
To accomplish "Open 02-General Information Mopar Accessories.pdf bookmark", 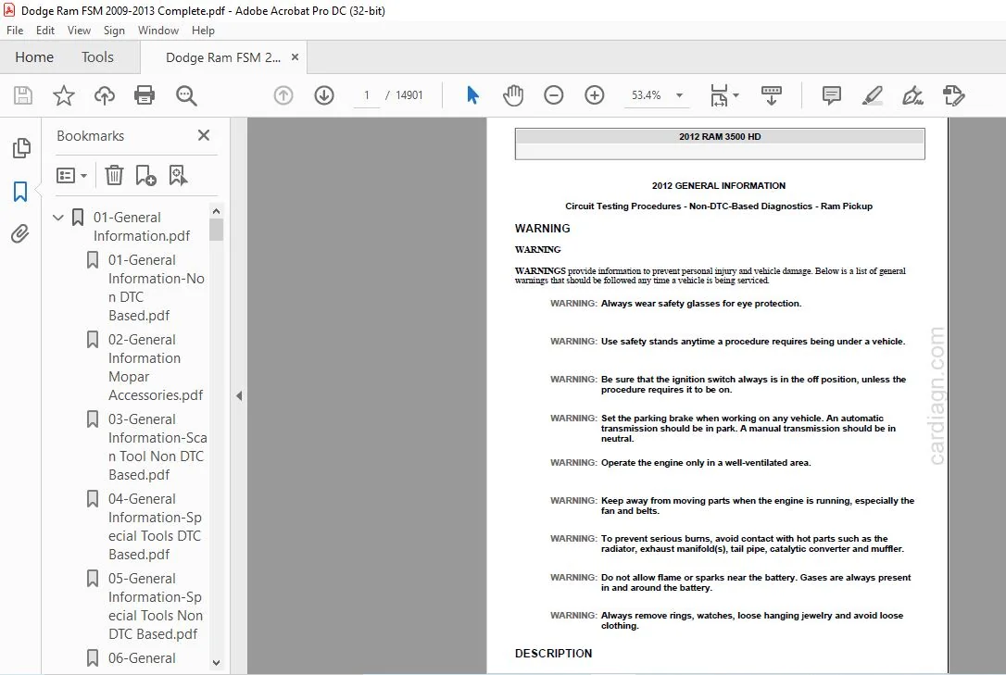I will [156, 367].
